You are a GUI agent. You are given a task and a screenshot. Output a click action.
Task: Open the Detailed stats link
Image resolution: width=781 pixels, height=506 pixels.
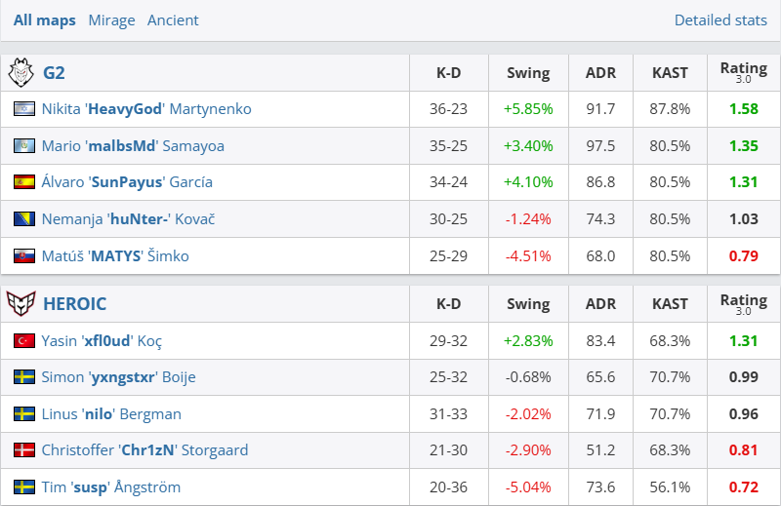[x=720, y=20]
